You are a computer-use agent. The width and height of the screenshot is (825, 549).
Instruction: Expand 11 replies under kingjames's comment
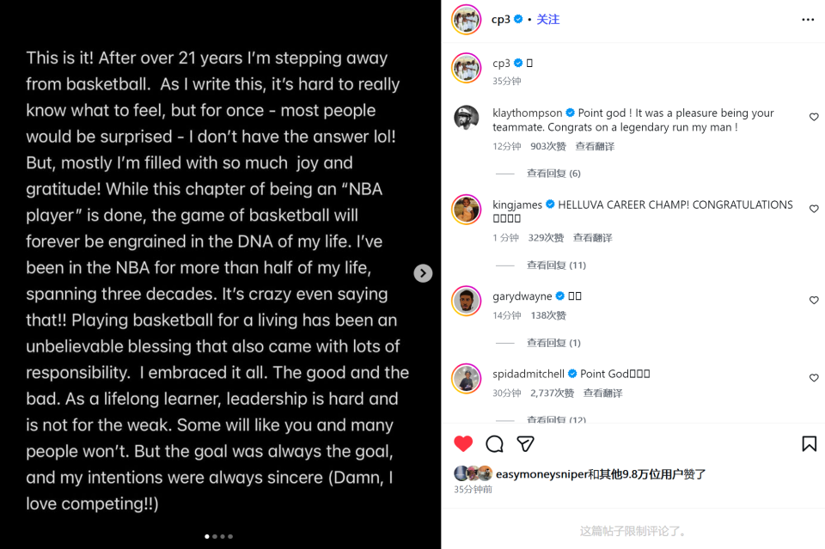[x=556, y=265]
